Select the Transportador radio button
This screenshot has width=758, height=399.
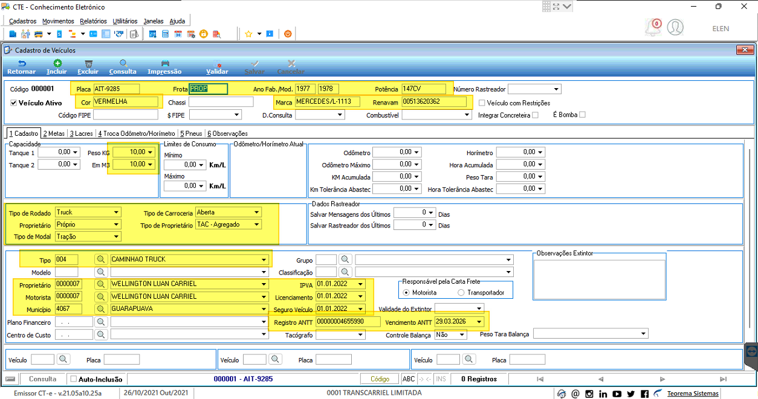click(461, 293)
